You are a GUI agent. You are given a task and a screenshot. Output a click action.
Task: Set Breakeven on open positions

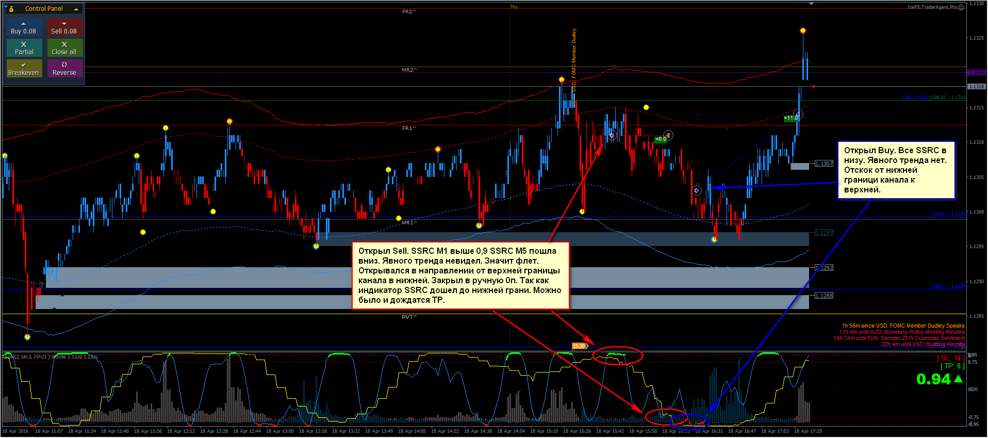pos(24,69)
